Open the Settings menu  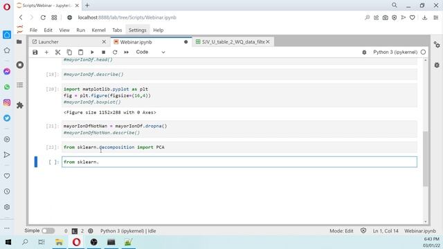coord(138,30)
